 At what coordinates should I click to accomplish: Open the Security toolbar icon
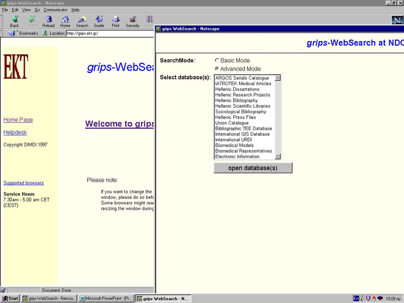tap(133, 21)
